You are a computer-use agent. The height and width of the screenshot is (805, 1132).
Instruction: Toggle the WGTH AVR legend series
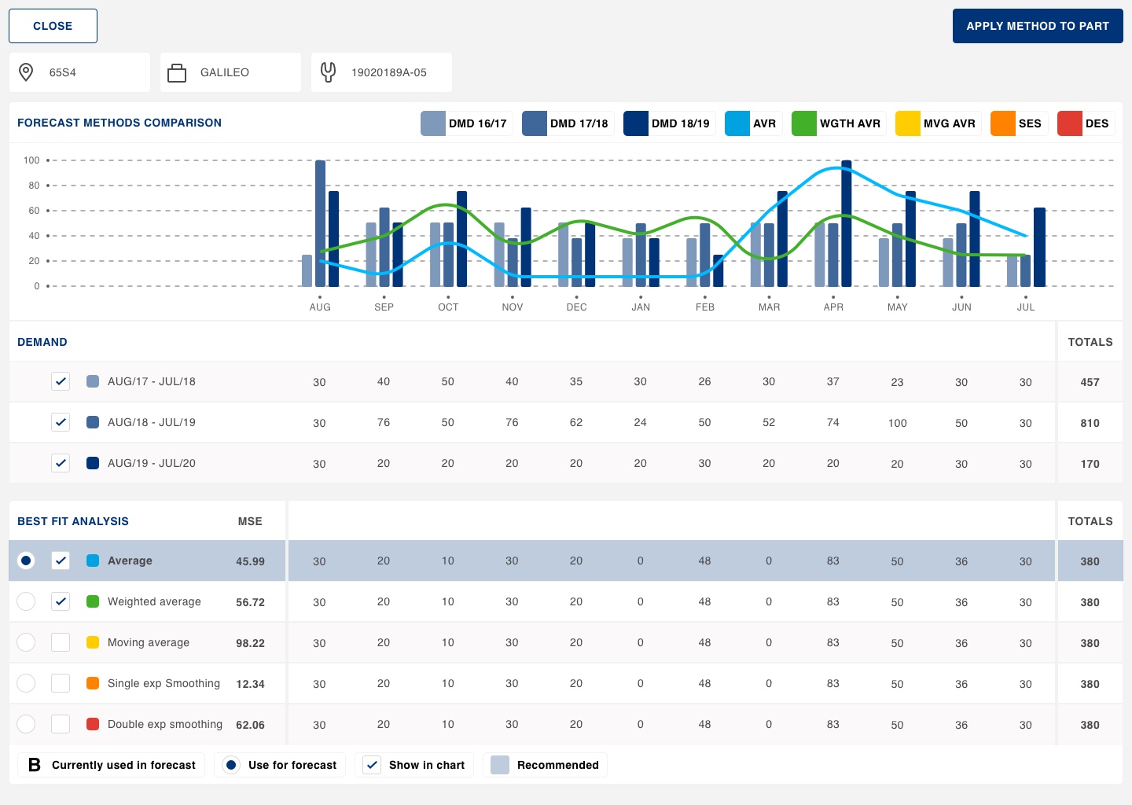[838, 123]
